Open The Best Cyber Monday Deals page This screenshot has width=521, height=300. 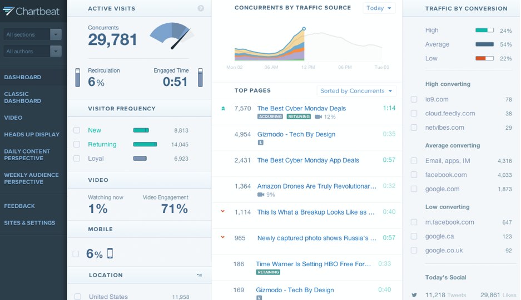[x=301, y=108]
